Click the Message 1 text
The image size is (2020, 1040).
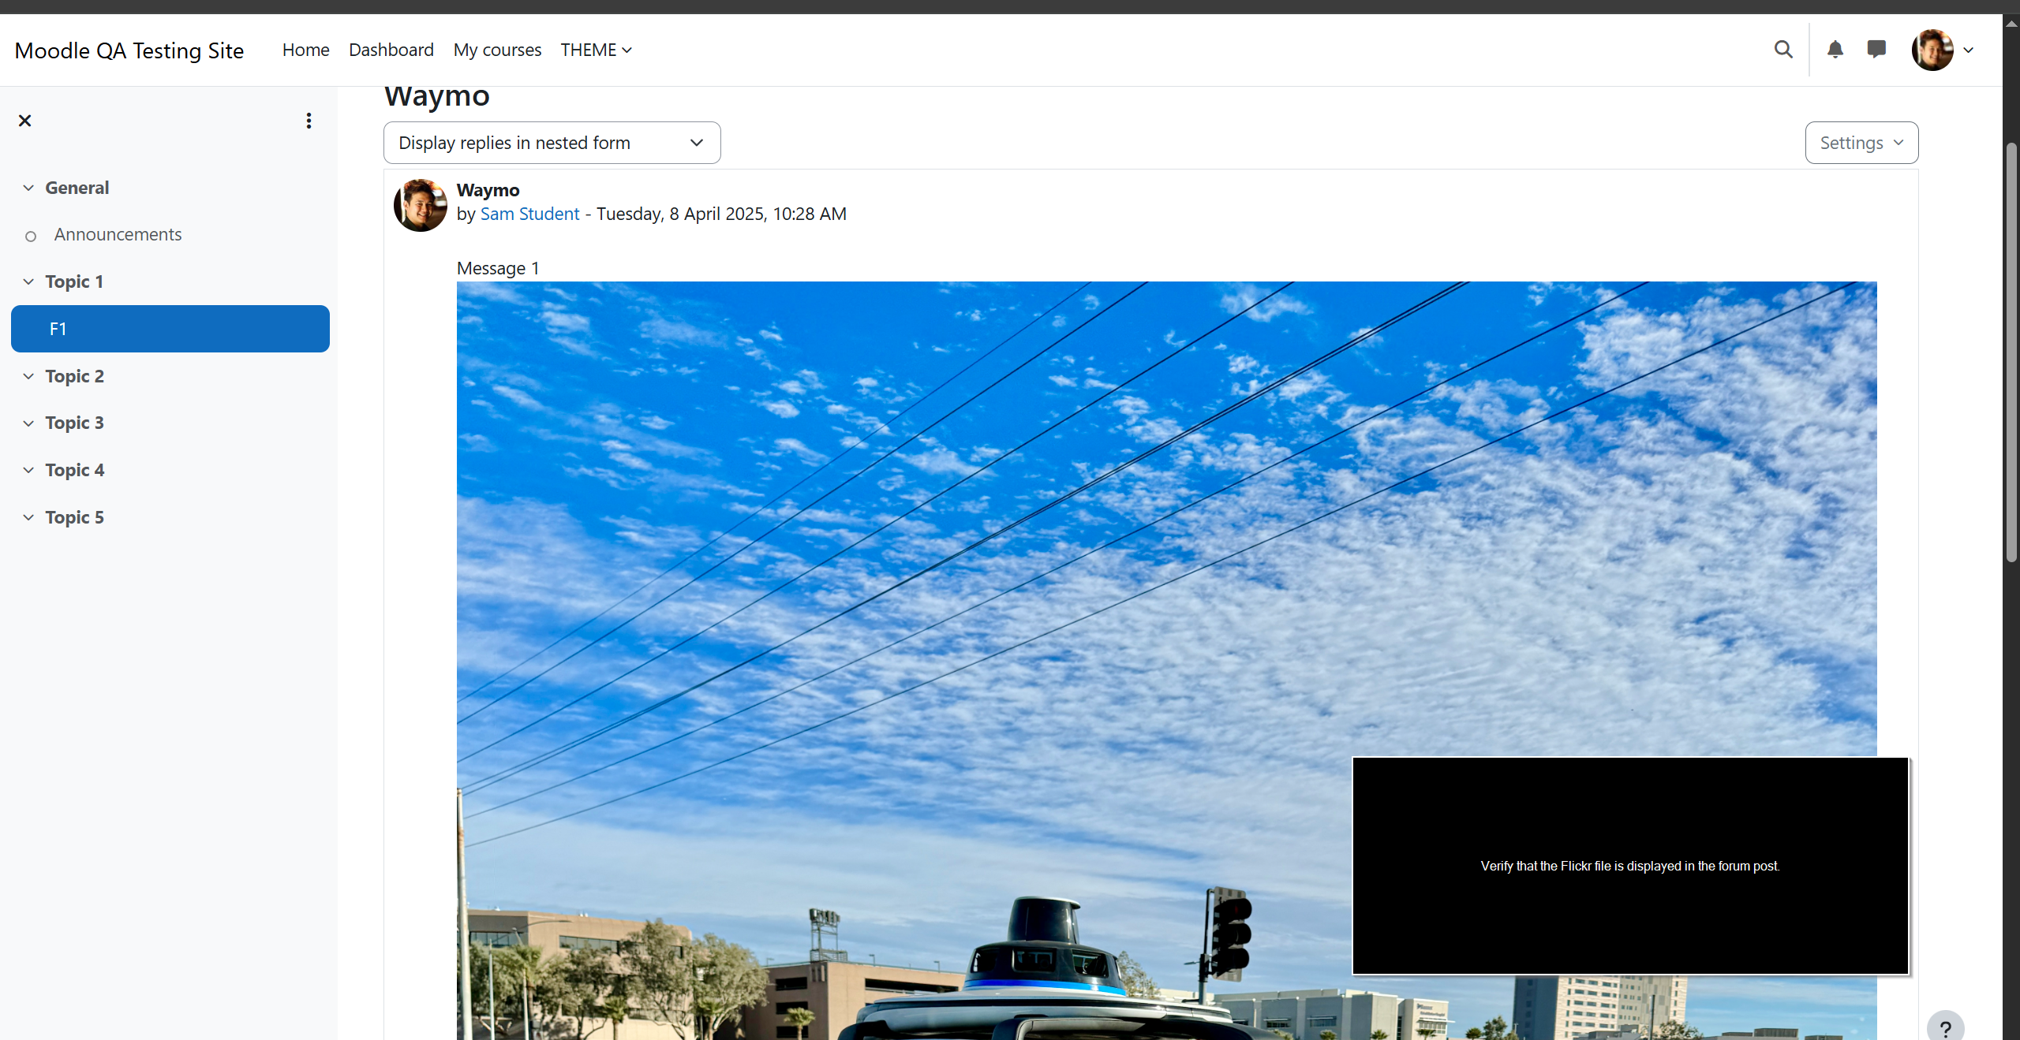coord(498,268)
